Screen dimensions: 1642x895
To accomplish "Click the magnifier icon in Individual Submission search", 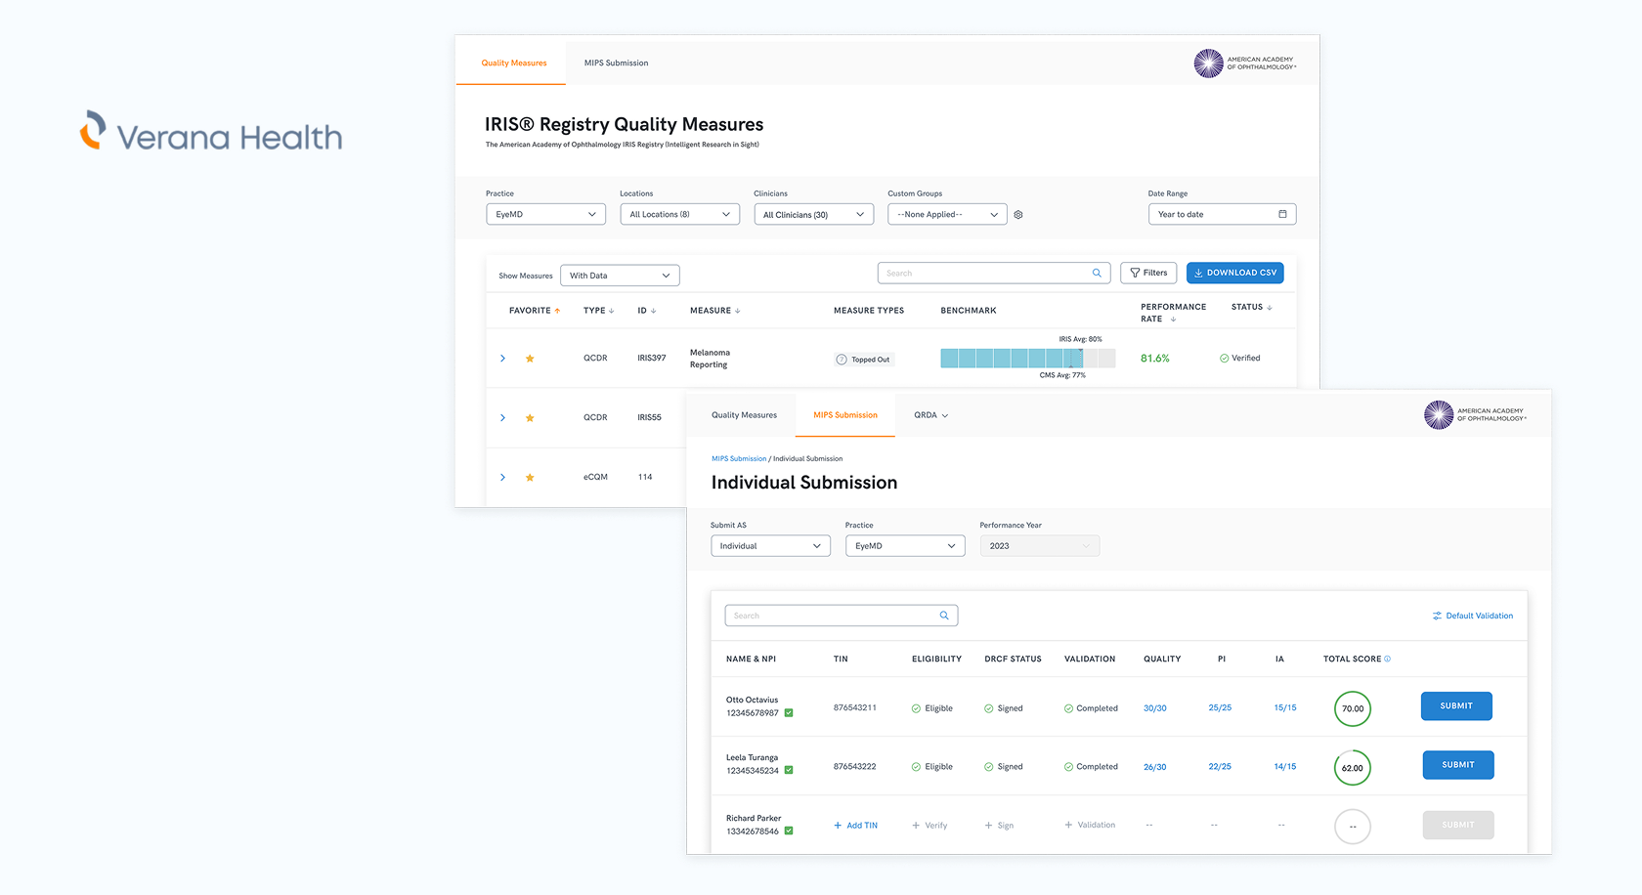I will [x=944, y=616].
